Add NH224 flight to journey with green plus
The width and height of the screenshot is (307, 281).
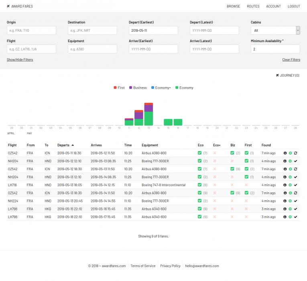coord(290,201)
